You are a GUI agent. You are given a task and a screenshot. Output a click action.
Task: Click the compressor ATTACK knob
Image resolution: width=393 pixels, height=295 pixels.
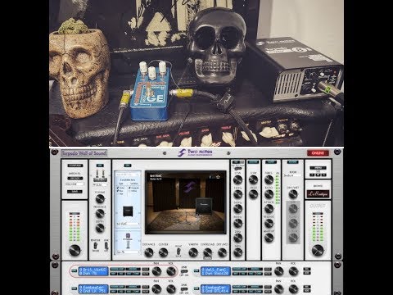(x=269, y=209)
